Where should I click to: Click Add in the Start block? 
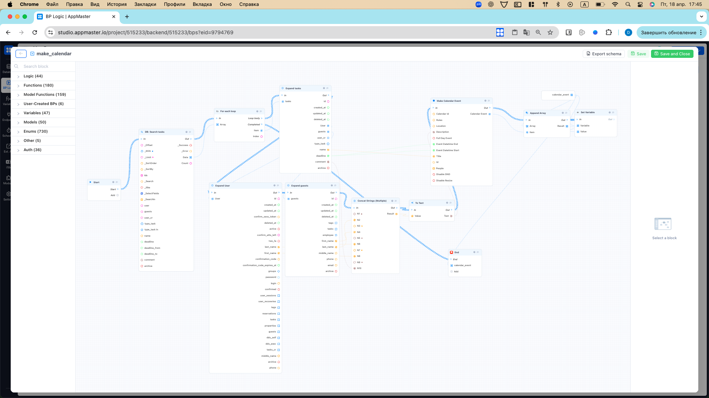coord(113,195)
